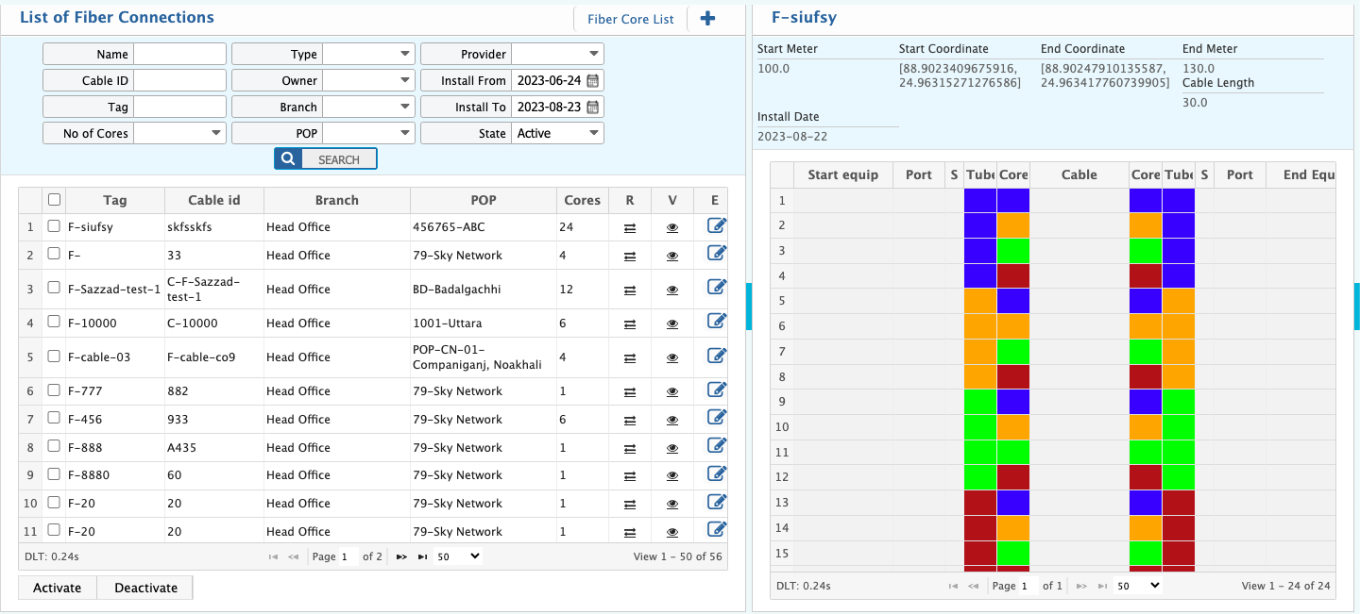This screenshot has height=614, width=1360.
Task: Click the edit icon for F-siufsy row
Action: click(717, 226)
